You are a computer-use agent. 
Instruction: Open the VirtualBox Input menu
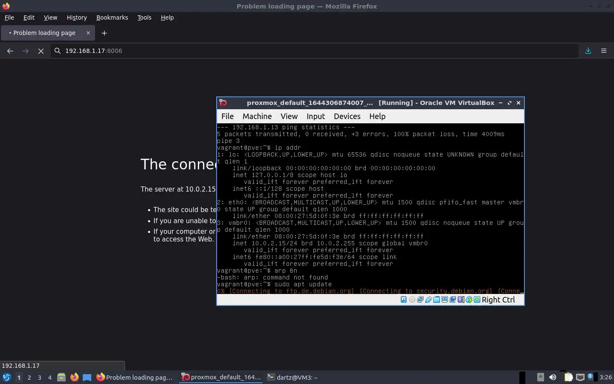tap(316, 116)
